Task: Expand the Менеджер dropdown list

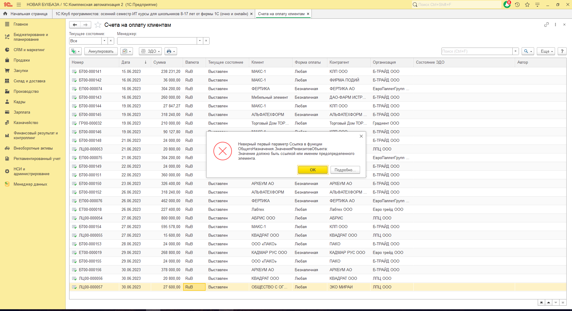Action: pos(200,41)
